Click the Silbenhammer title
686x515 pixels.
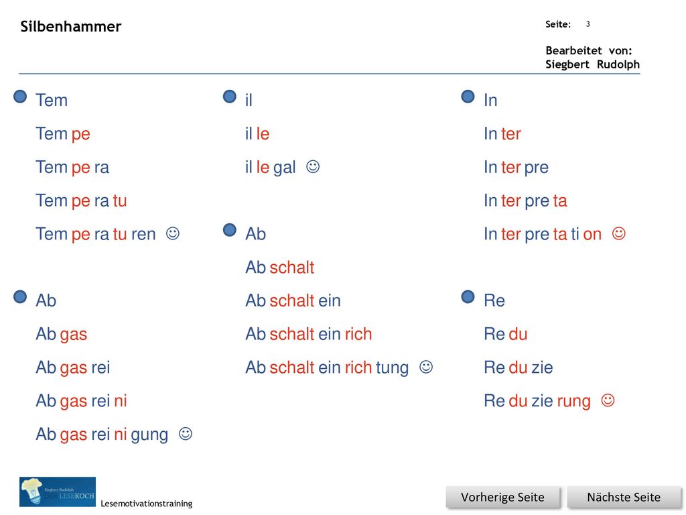click(71, 26)
